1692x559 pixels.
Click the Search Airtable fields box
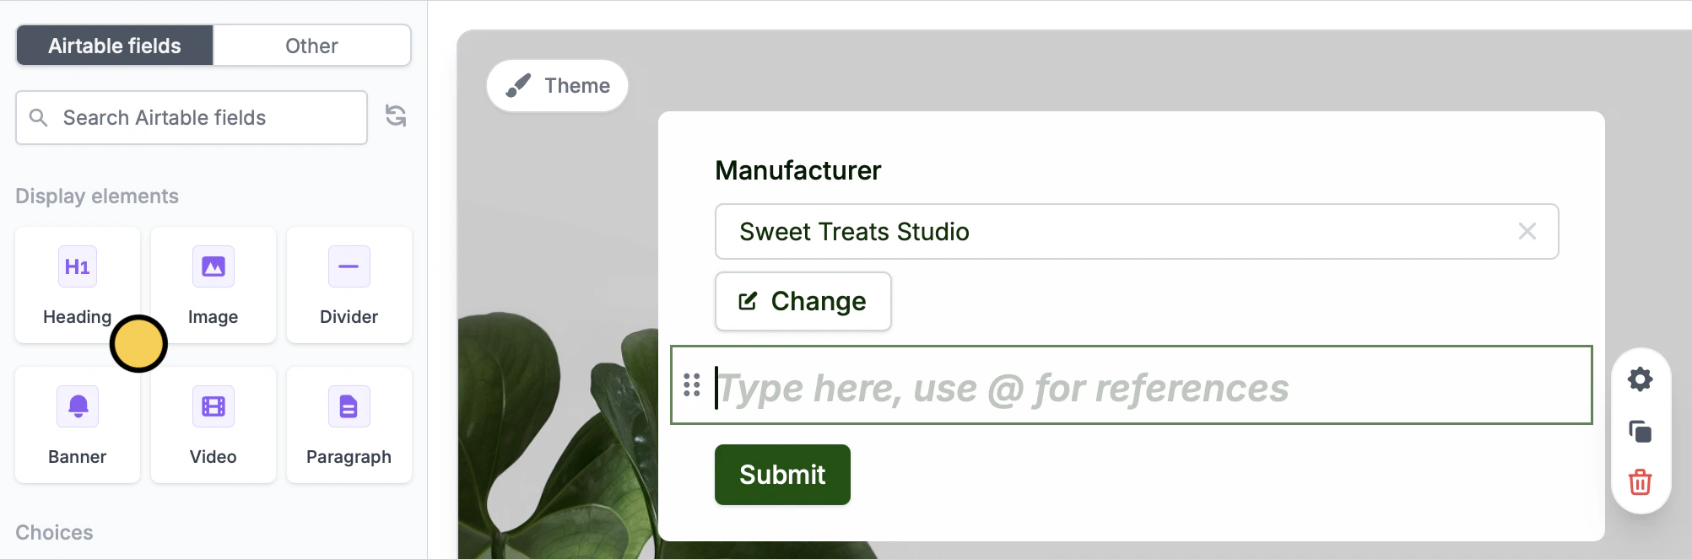[191, 117]
